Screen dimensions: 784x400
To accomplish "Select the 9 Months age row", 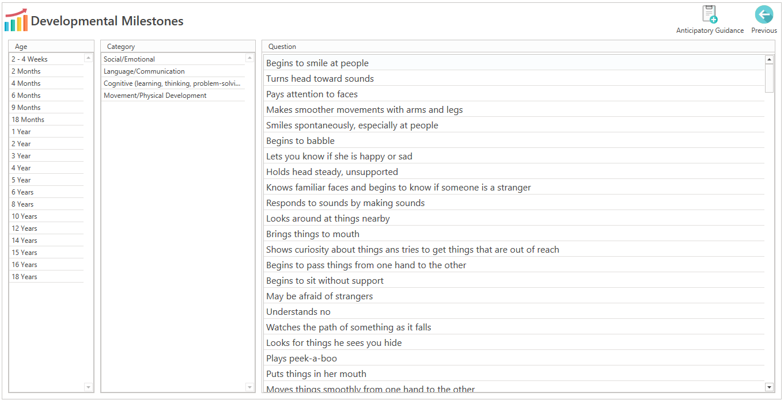I will [46, 108].
